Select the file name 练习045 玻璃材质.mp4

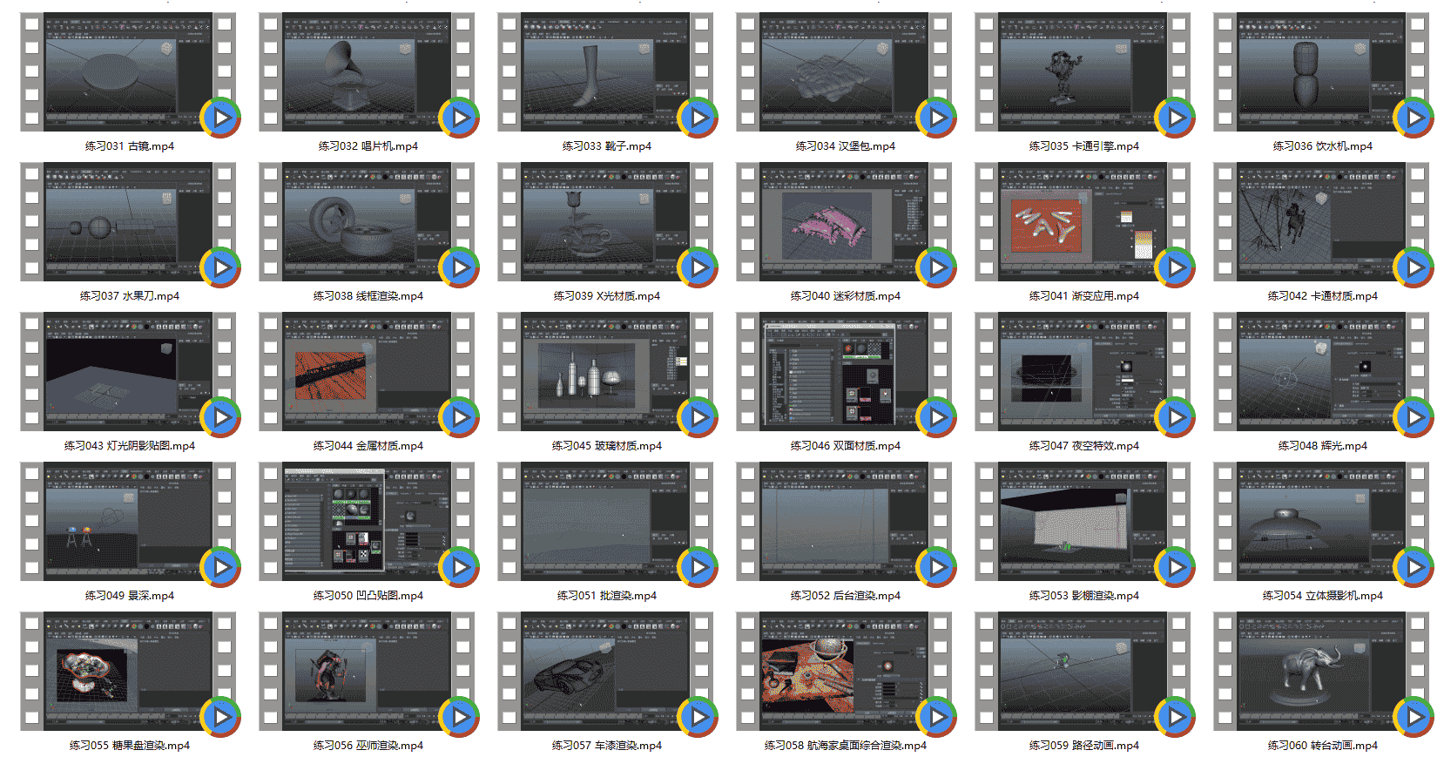point(607,446)
